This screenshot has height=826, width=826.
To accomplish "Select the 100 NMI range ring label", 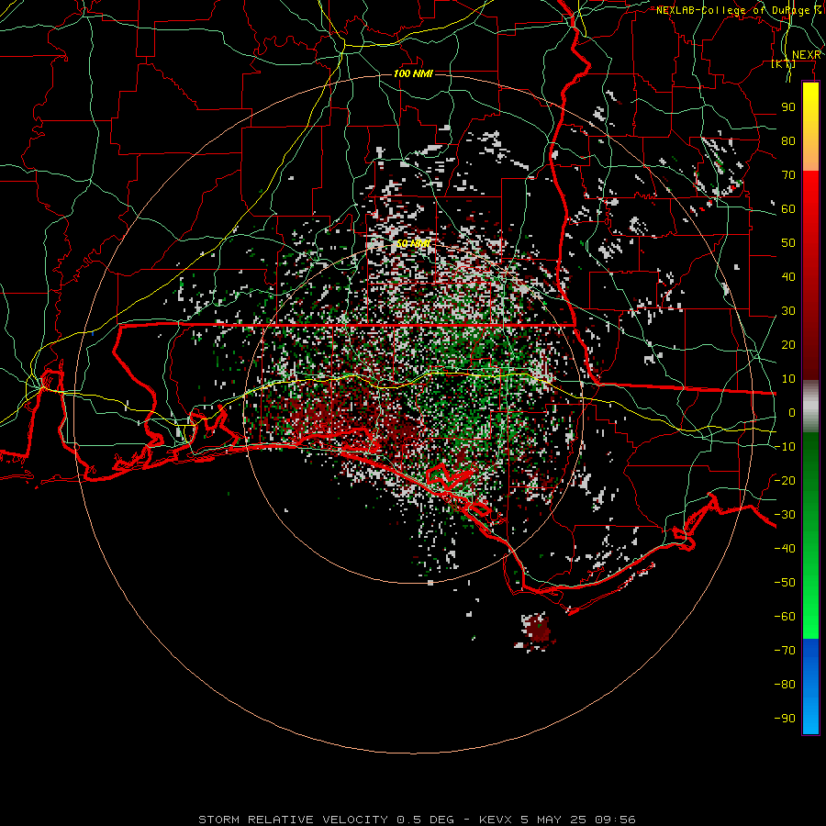I will (413, 73).
